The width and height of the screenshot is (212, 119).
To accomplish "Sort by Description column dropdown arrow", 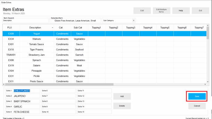I will pos(52,28).
